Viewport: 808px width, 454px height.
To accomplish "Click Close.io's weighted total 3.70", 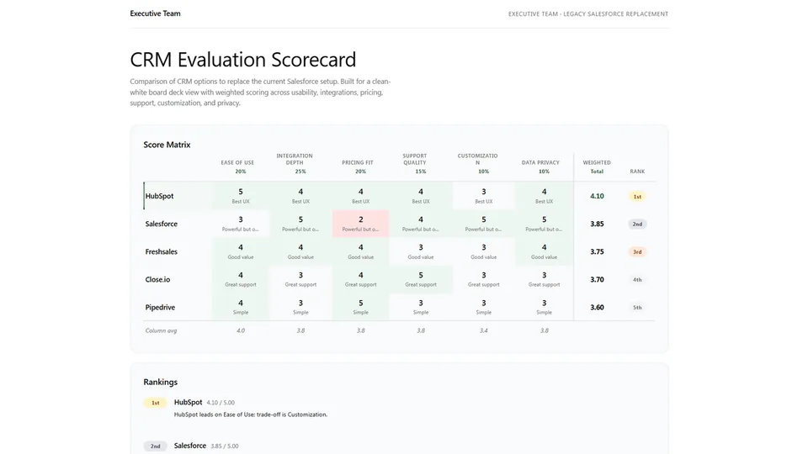I will click(597, 279).
